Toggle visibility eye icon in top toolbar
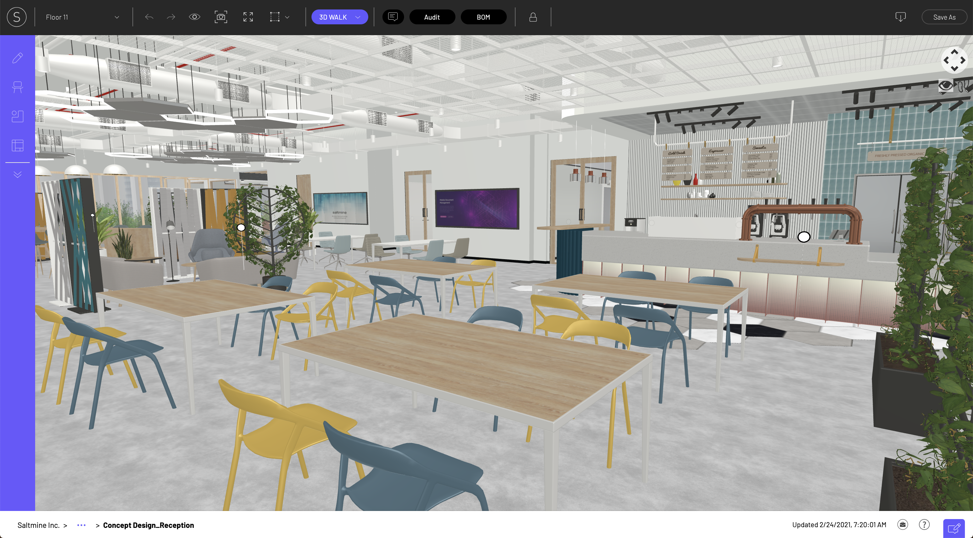The width and height of the screenshot is (973, 538). (194, 17)
